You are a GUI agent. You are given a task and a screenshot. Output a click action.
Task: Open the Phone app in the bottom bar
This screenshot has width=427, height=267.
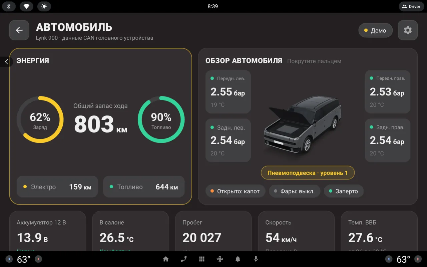coord(184,259)
